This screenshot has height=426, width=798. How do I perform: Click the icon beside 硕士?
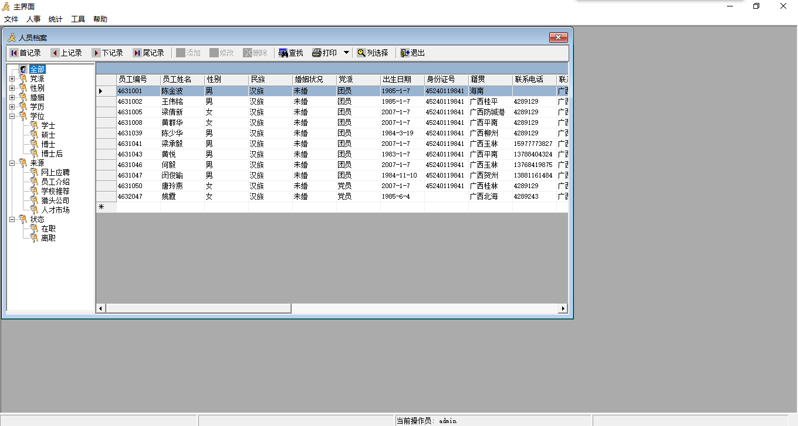[34, 135]
